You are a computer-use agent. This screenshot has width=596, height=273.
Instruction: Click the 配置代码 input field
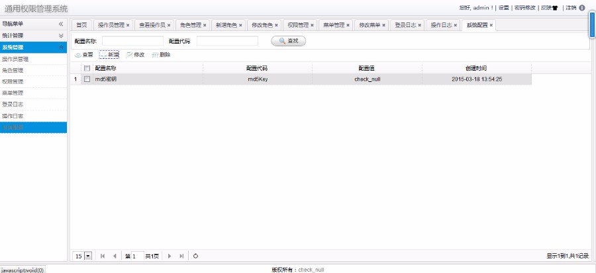(x=227, y=41)
